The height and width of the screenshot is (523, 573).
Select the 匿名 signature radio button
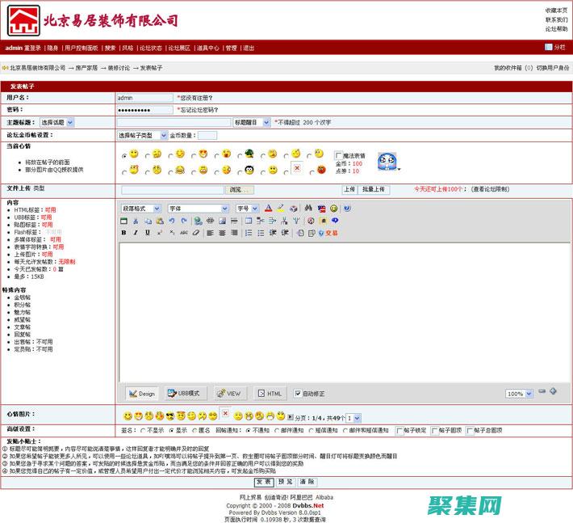point(194,430)
